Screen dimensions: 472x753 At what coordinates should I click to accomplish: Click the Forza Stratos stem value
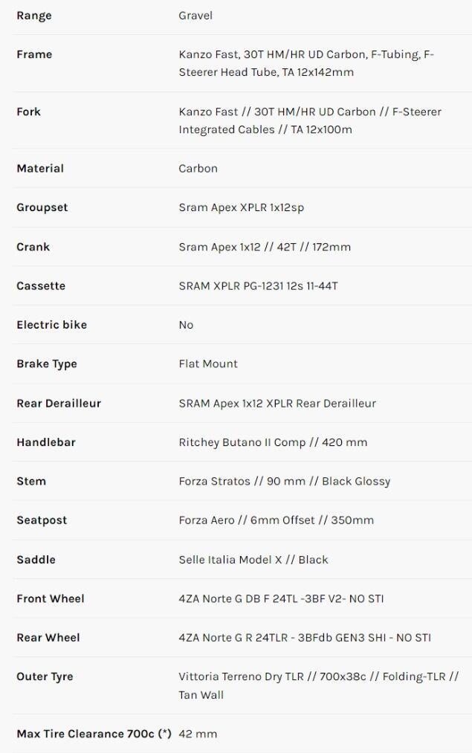[284, 481]
